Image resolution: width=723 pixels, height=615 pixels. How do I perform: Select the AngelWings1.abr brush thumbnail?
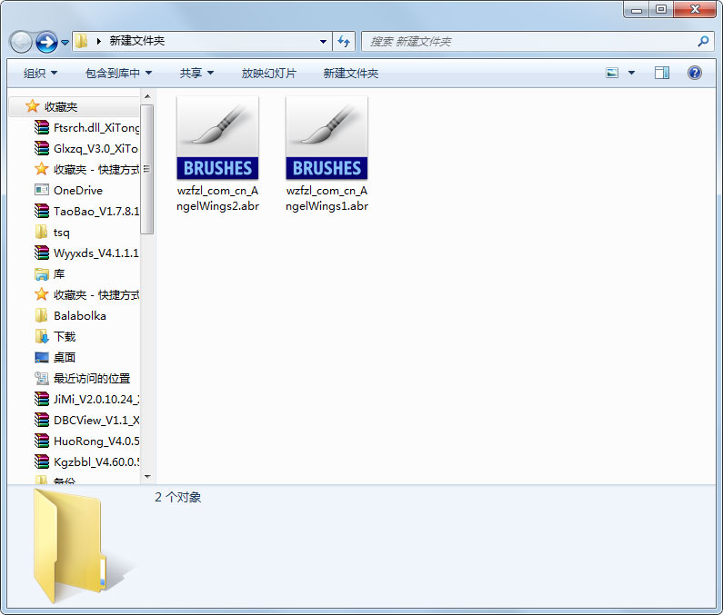326,138
